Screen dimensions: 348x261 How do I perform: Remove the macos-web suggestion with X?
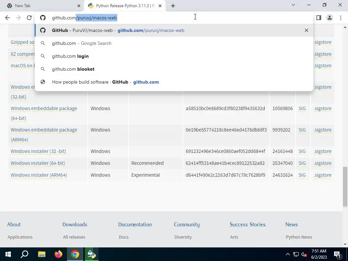(x=307, y=30)
